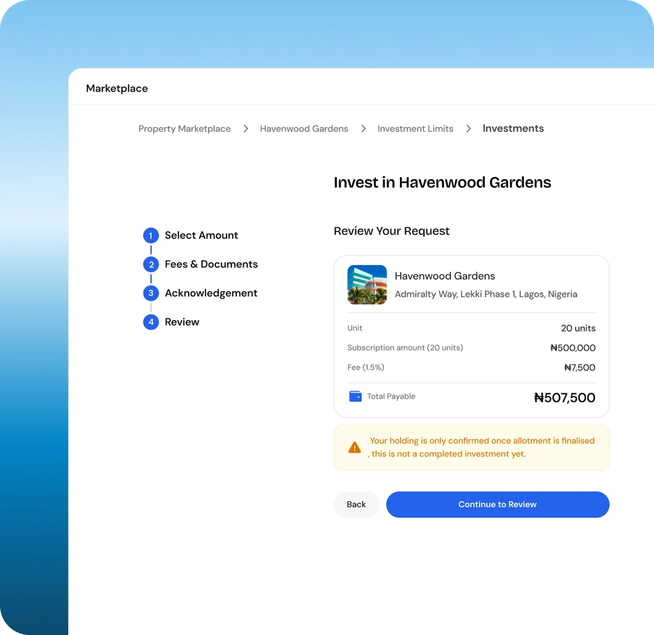Click chevron after Investment Limits breadcrumb

click(x=468, y=129)
